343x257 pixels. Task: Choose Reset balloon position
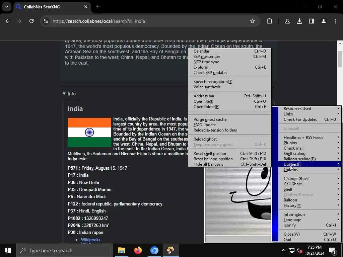point(229,159)
